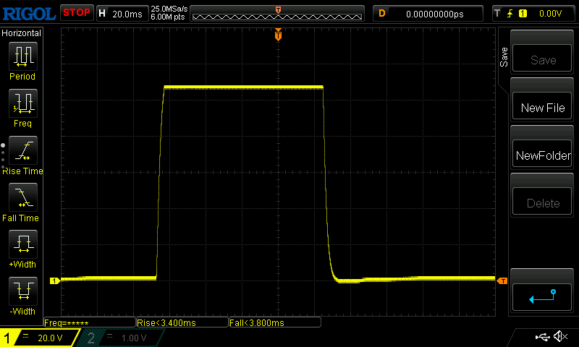Image resolution: width=579 pixels, height=347 pixels.
Task: Click the channel 1 ground level marker
Action: click(55, 281)
